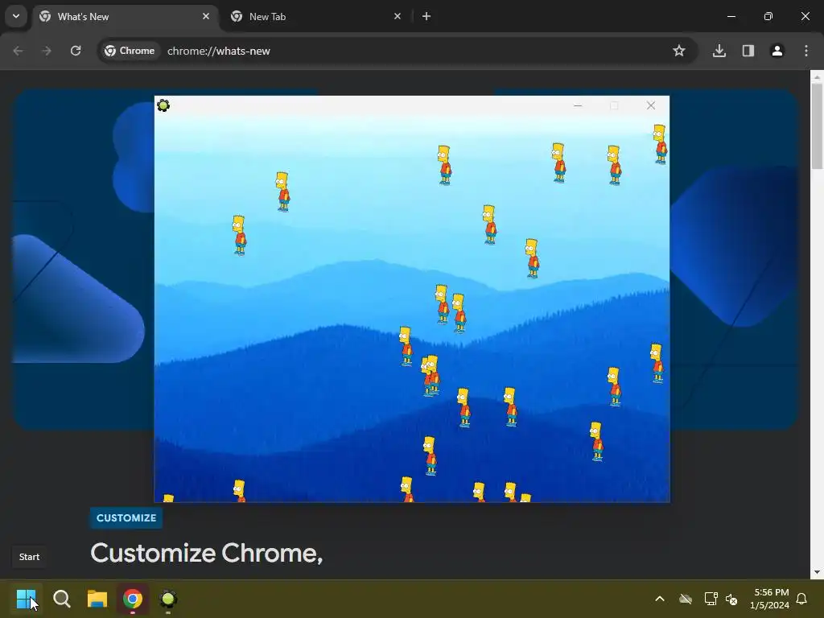The height and width of the screenshot is (618, 824).
Task: Click the vertical scrollbar thumb
Action: [817, 126]
